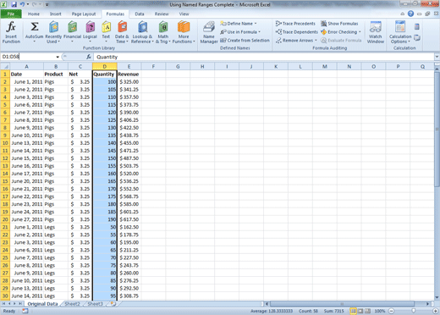Open the Calculation Options dropdown

400,32
